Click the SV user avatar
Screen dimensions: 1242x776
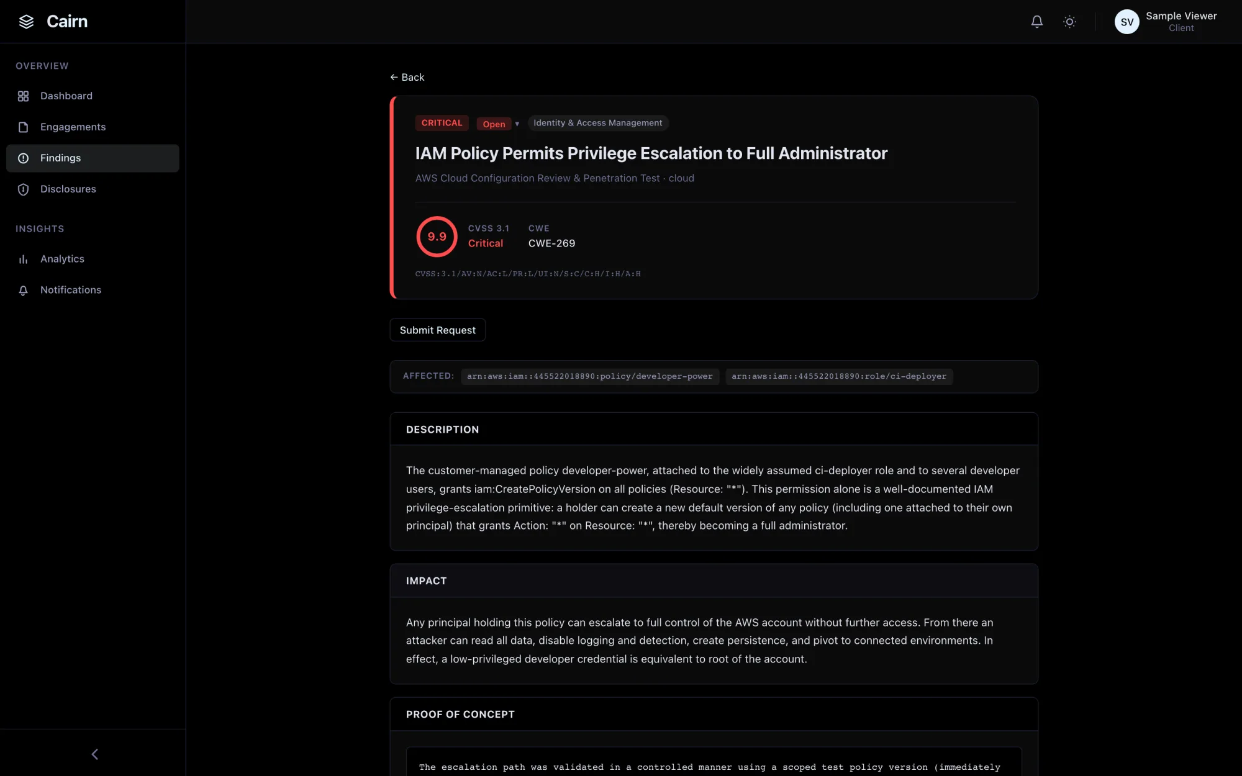pyautogui.click(x=1126, y=22)
